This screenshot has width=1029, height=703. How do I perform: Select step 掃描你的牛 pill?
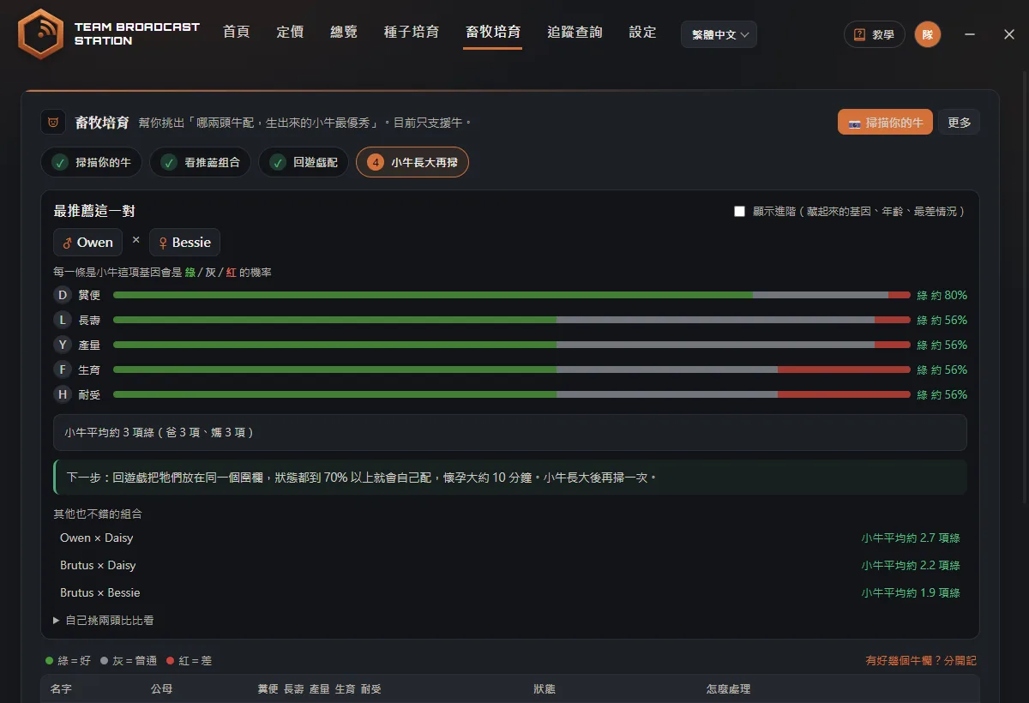[92, 162]
